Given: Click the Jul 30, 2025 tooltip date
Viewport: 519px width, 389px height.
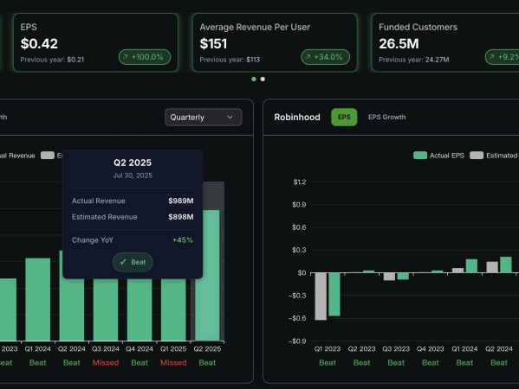Looking at the screenshot, I should click(x=133, y=175).
